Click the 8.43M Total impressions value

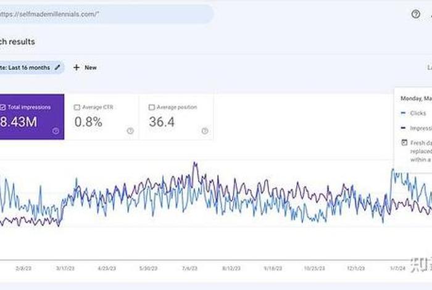point(19,122)
